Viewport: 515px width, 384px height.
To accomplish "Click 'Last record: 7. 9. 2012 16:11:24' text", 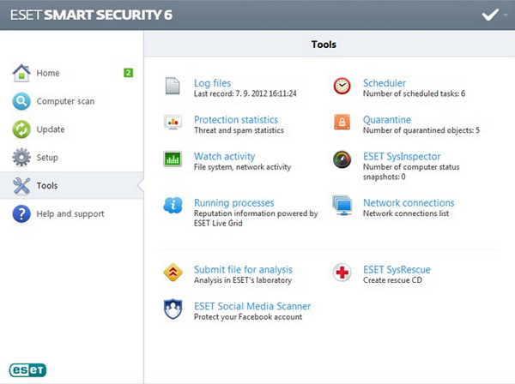I will coord(245,93).
